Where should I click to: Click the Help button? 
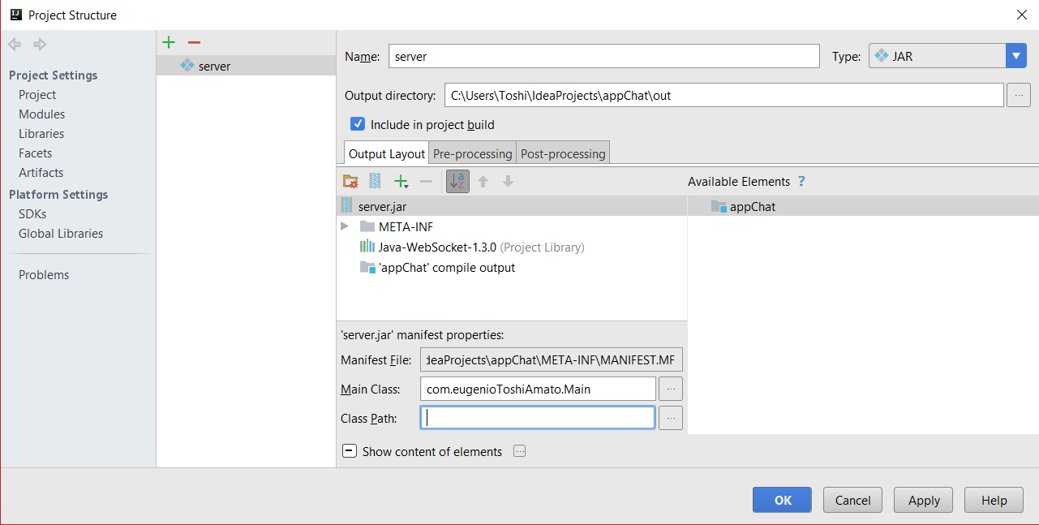(994, 500)
